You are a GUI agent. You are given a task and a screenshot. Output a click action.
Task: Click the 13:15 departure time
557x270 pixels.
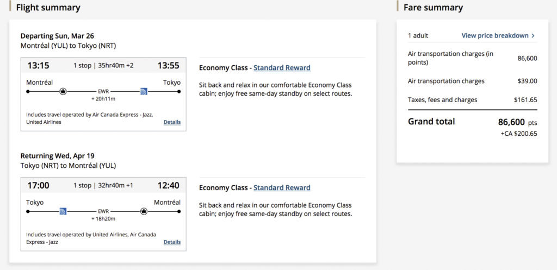[x=38, y=66]
